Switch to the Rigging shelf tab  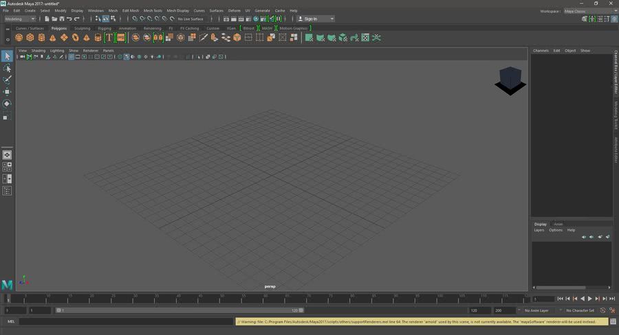tap(104, 28)
